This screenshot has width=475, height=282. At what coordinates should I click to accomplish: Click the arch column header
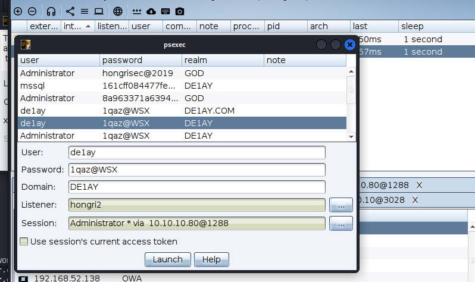[x=329, y=26]
